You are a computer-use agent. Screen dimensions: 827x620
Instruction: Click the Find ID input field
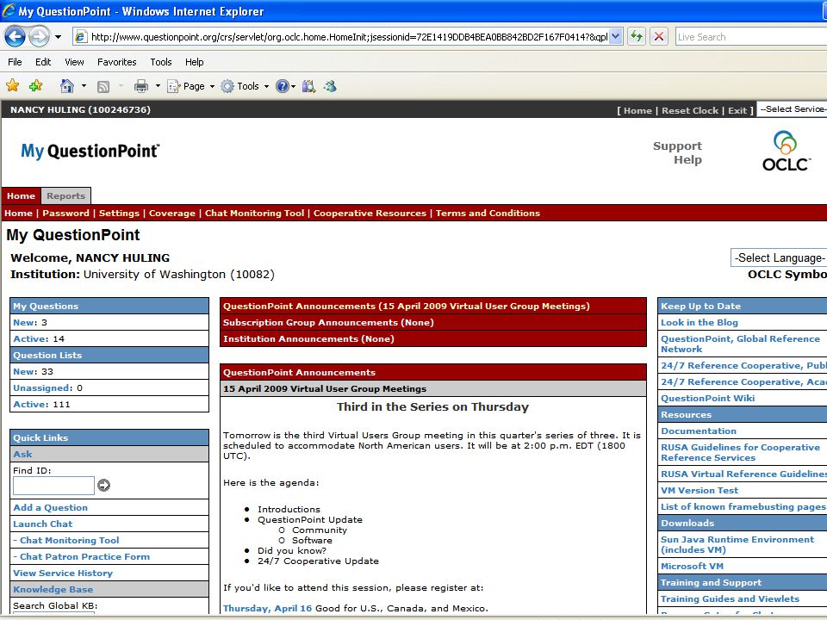click(x=53, y=486)
